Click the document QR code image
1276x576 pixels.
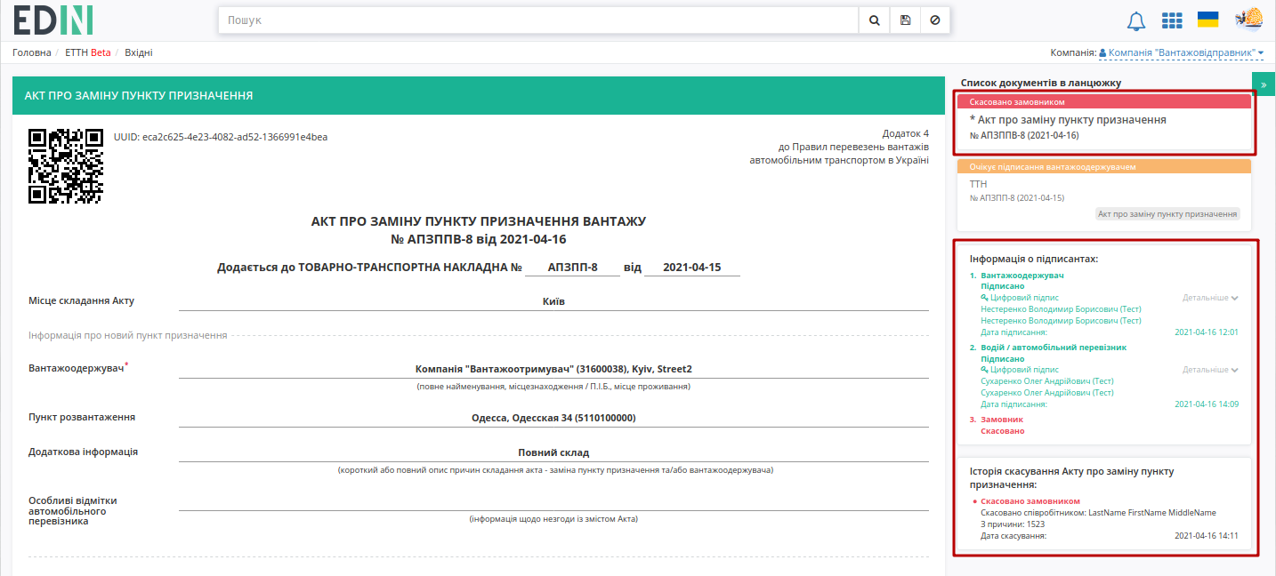[x=66, y=165]
